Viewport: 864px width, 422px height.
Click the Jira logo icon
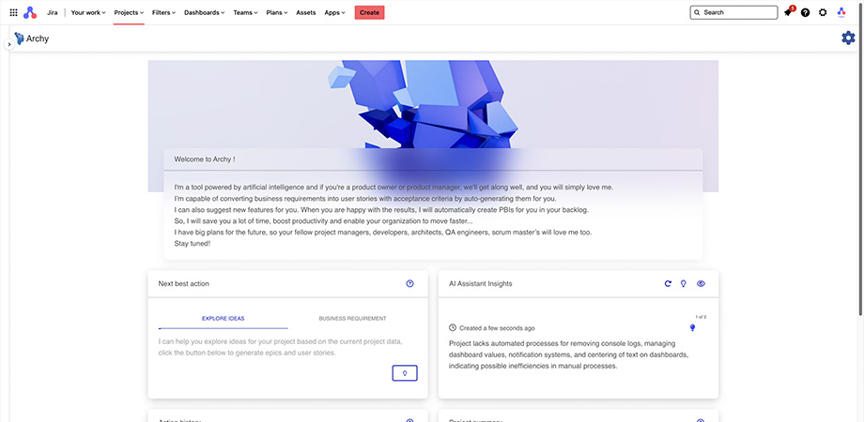[30, 12]
